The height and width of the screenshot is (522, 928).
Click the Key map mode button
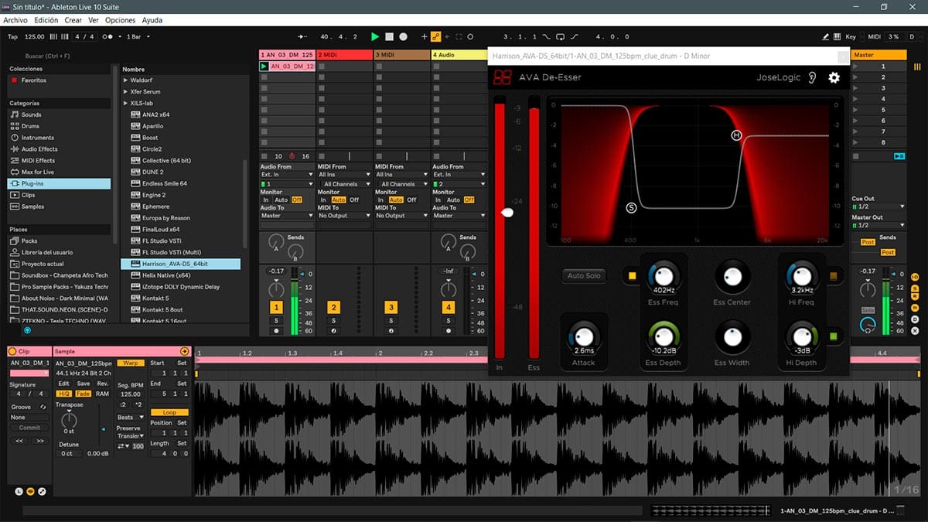coord(851,36)
